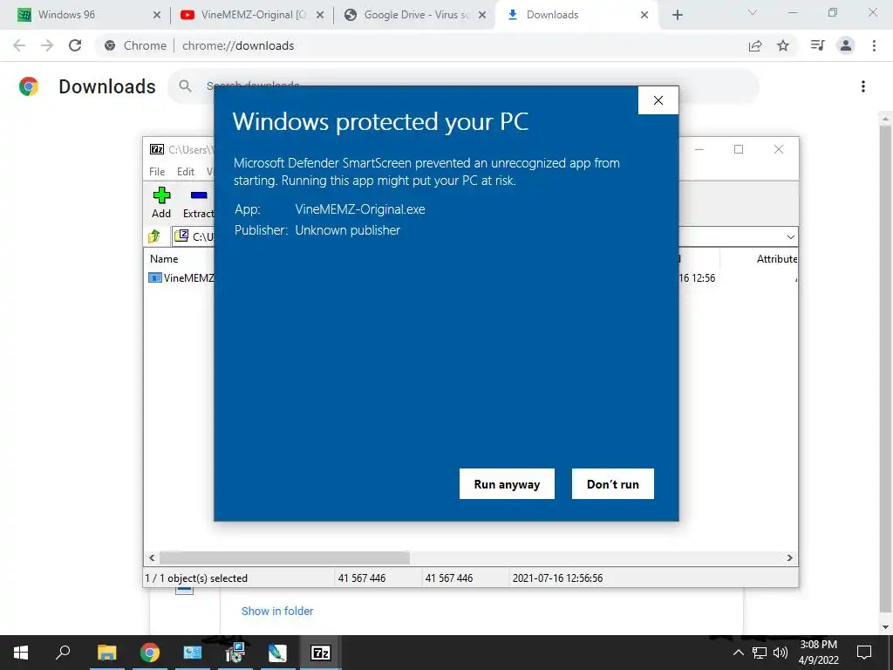Viewport: 893px width, 670px height.
Task: Click the Name column header in 7-Zip
Action: [163, 258]
